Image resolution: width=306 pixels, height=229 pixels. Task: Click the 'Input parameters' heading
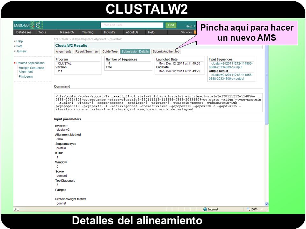pos(67,119)
